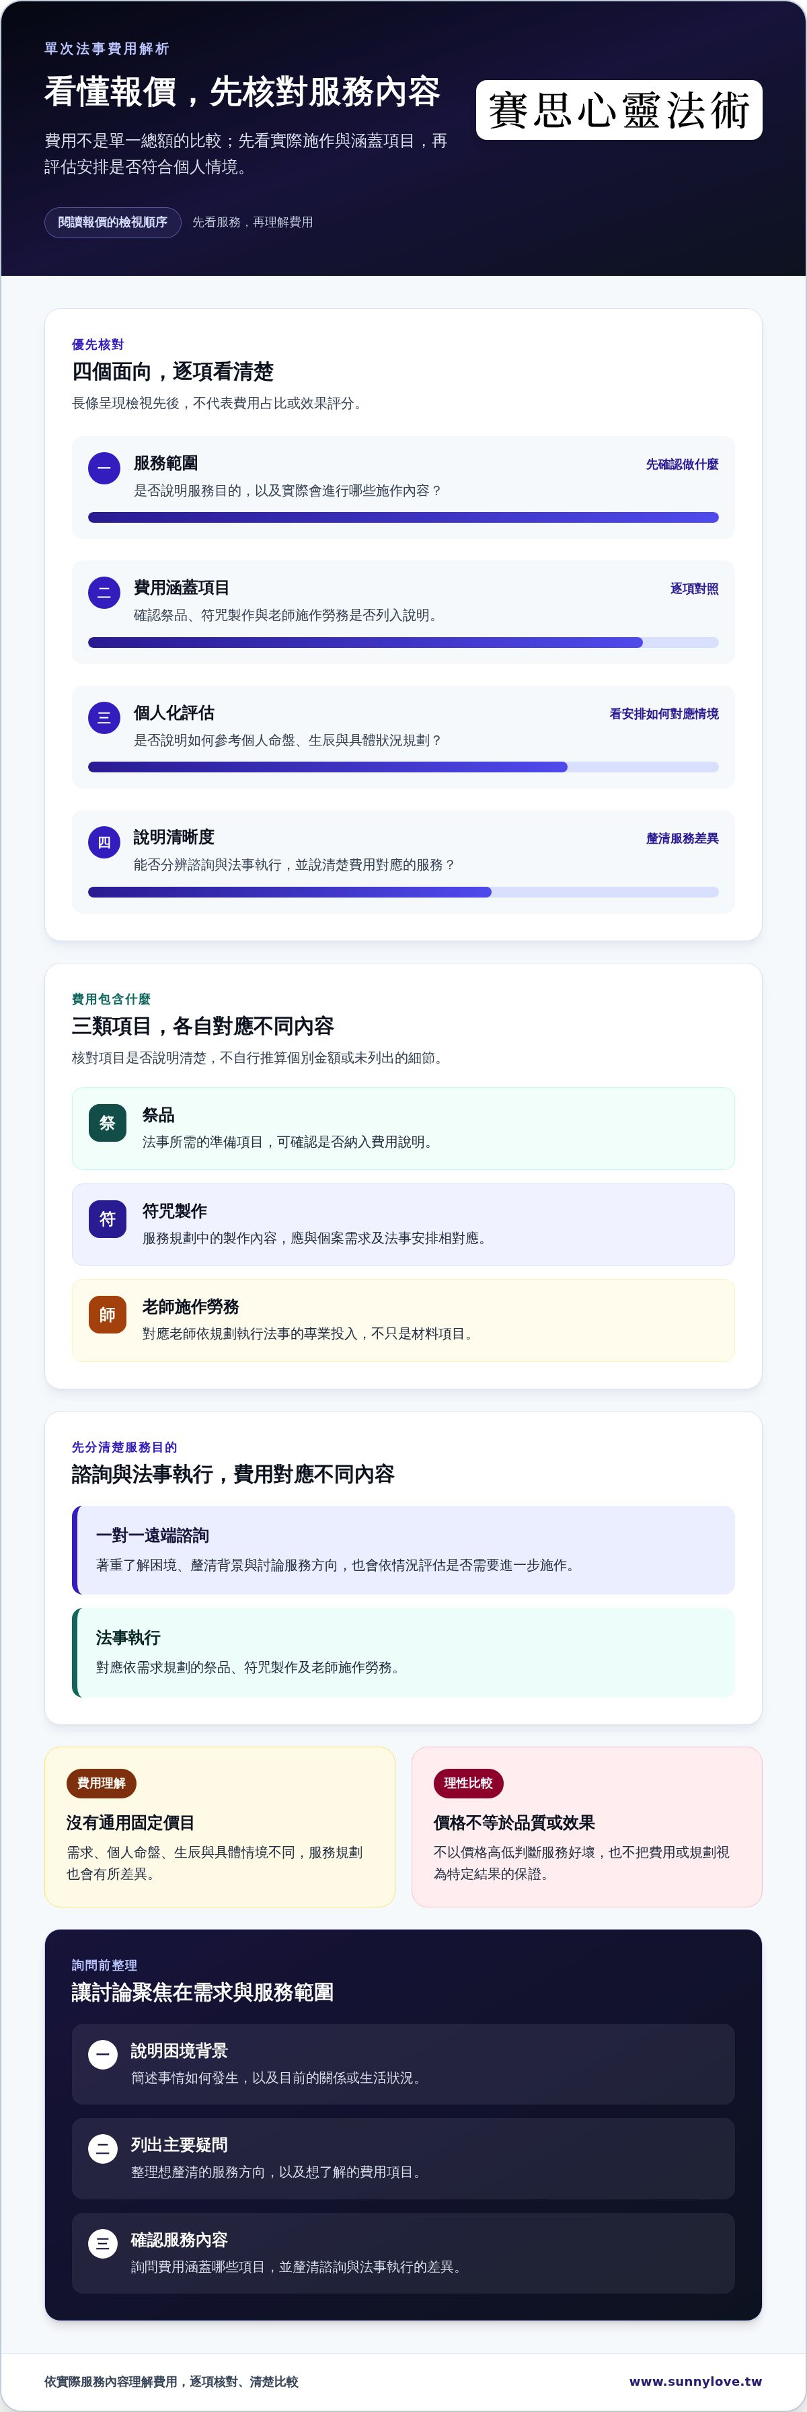Click the 看安排如何對應情境 label
807x2412 pixels.
[x=664, y=713]
